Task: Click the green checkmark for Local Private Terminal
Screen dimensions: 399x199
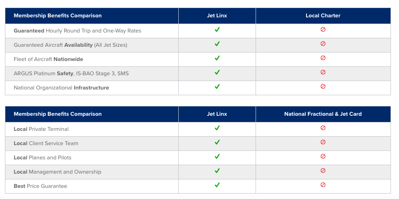Action: 217,128
